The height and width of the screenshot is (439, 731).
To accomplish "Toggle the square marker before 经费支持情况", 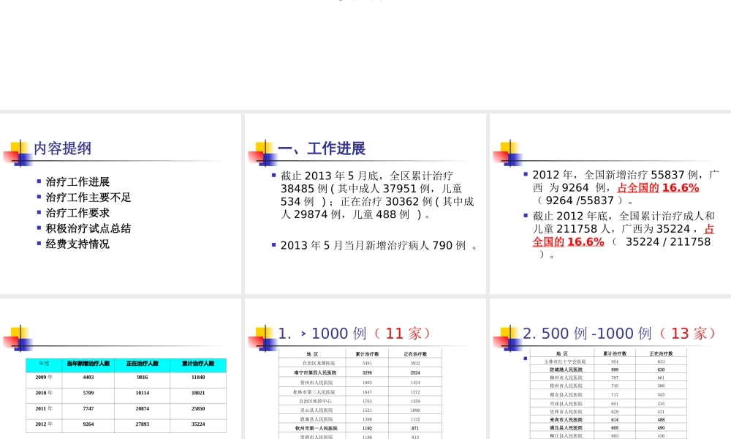I will (40, 244).
